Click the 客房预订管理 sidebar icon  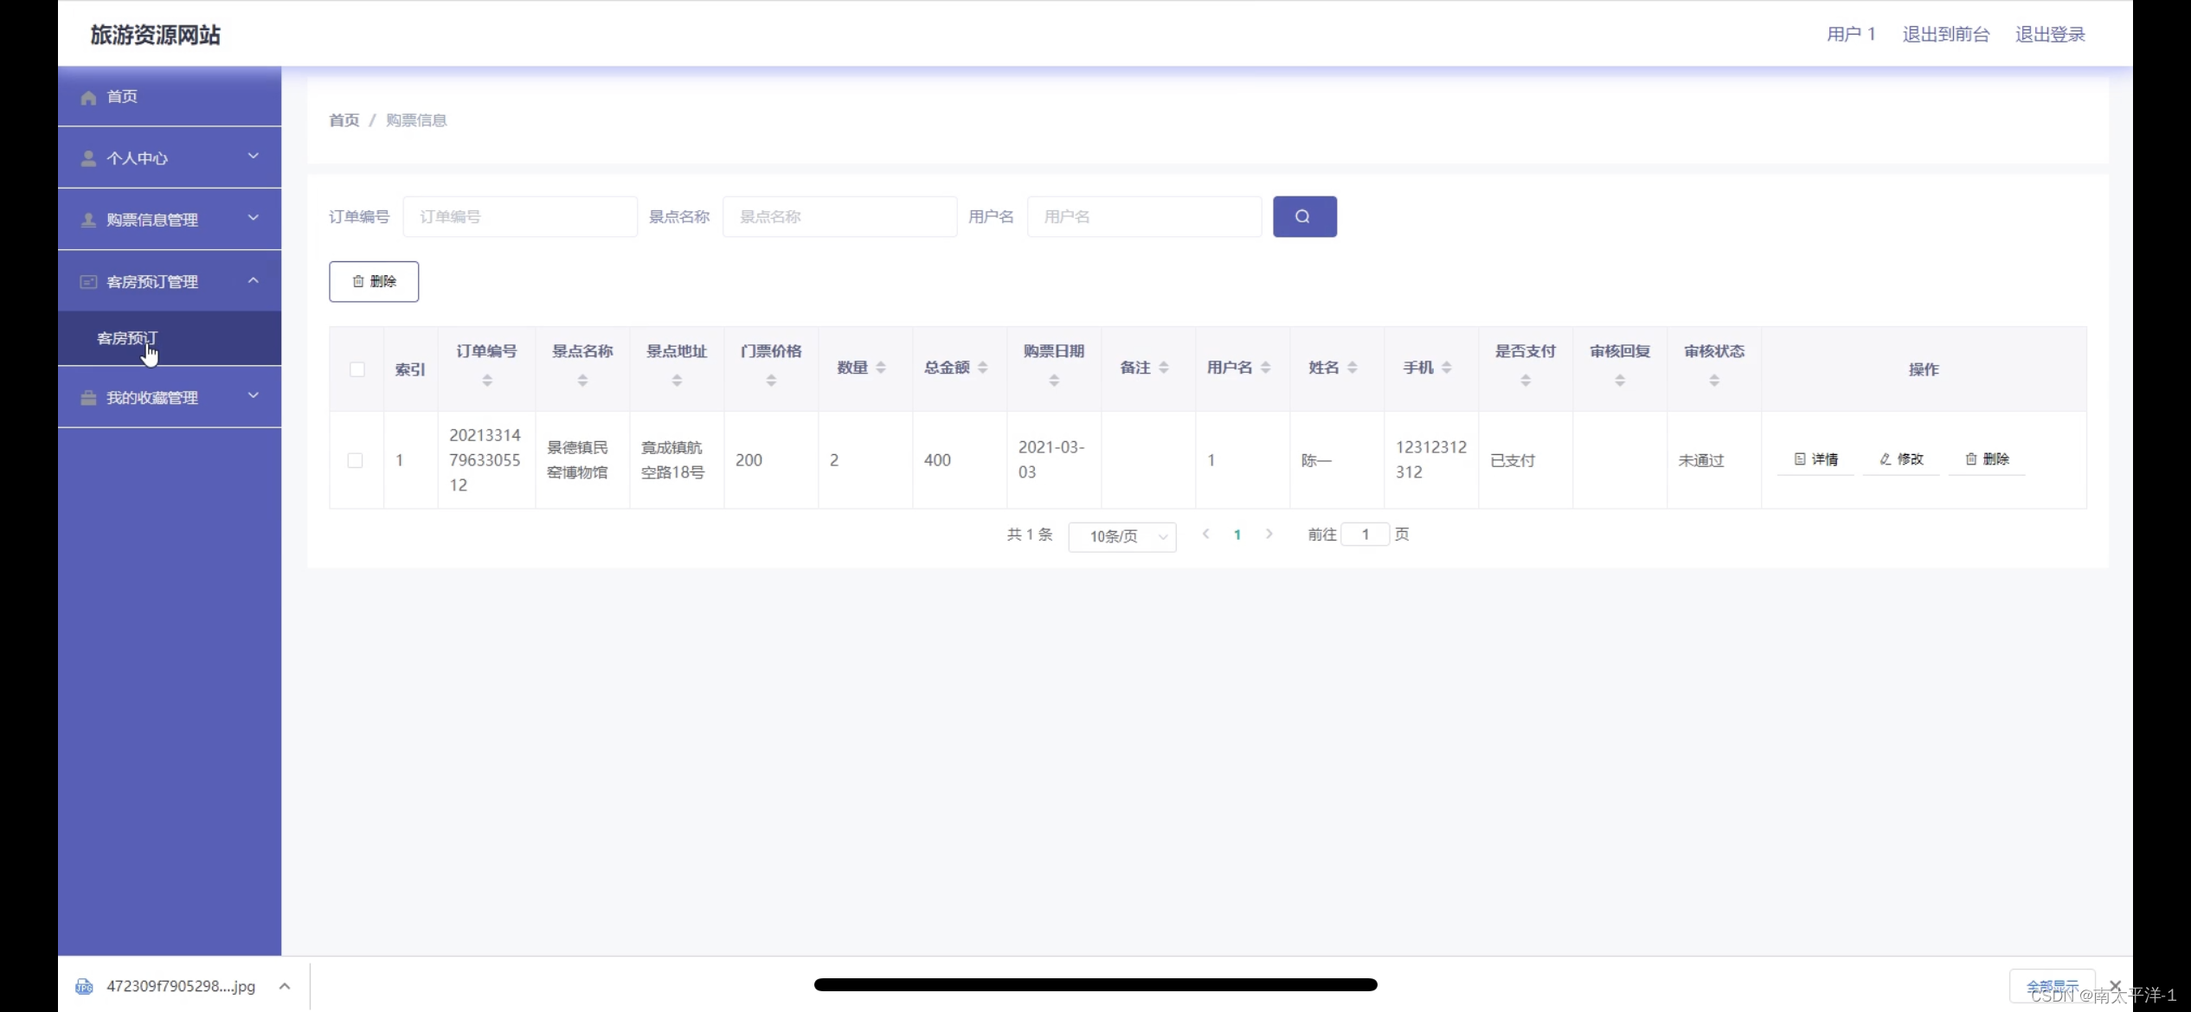(x=88, y=282)
